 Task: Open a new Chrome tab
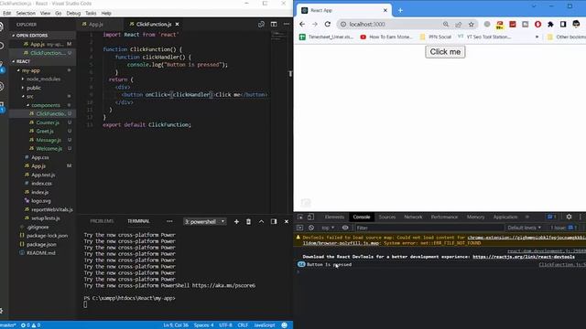pos(400,10)
